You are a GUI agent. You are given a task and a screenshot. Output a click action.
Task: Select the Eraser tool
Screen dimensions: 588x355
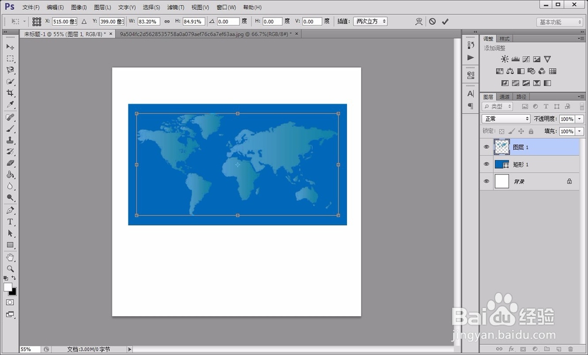10,163
